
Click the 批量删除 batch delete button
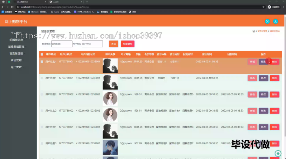[x=127, y=44]
